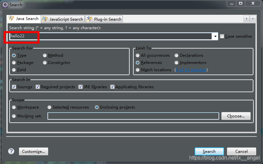263x164 pixels.
Task: Switch to the JavaScript Search tab
Action: pyautogui.click(x=63, y=19)
